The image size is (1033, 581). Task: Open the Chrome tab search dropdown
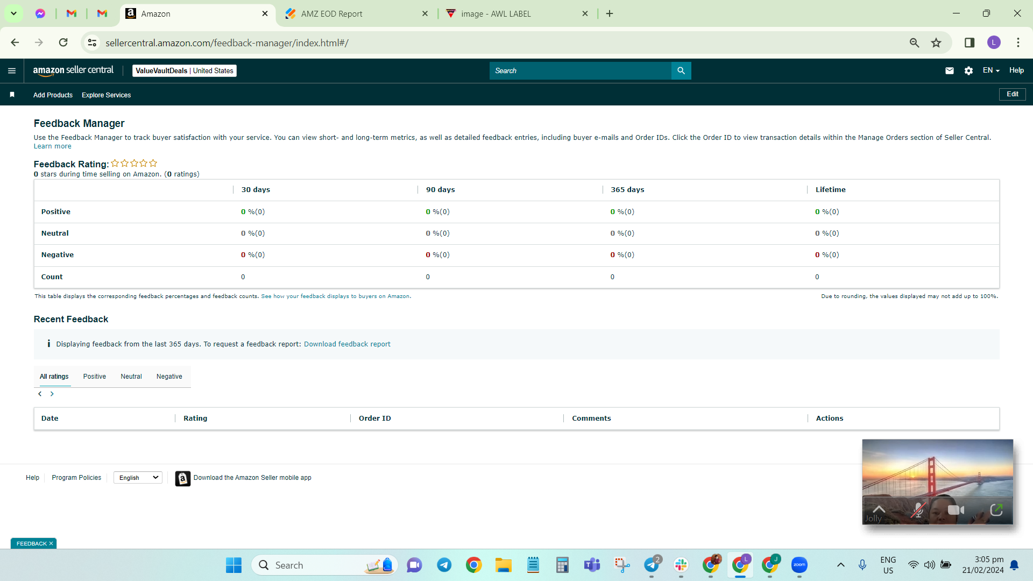(x=13, y=13)
